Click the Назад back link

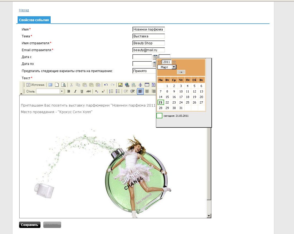pos(24,10)
